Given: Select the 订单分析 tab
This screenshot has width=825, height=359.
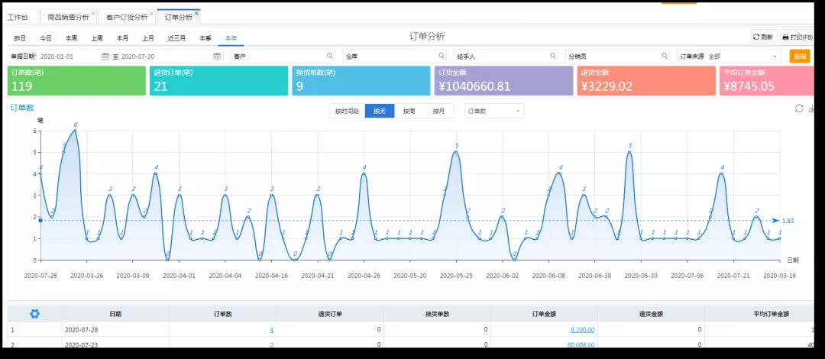Looking at the screenshot, I should click(x=178, y=17).
